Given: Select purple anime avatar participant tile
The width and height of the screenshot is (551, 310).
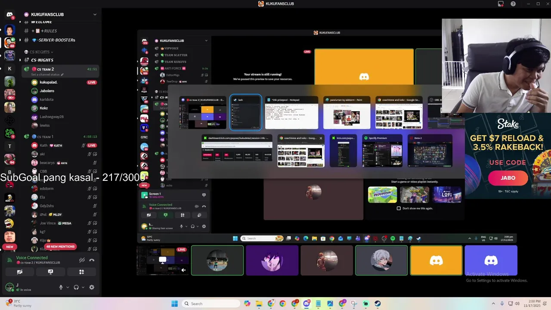Looking at the screenshot, I should pos(272,260).
